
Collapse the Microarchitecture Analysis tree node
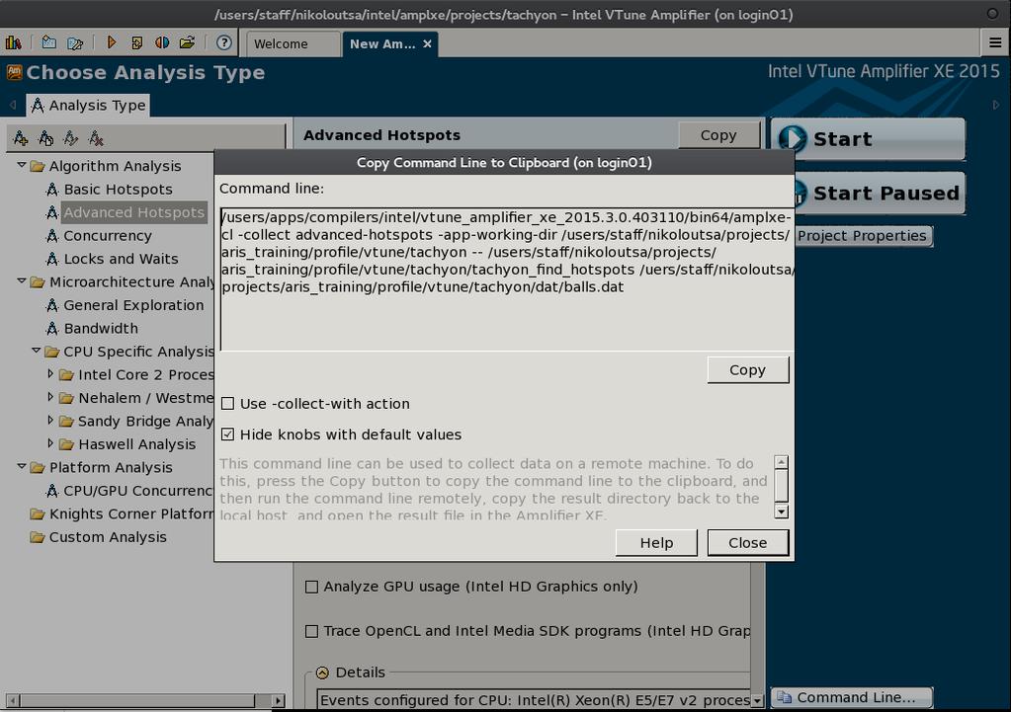coord(22,281)
